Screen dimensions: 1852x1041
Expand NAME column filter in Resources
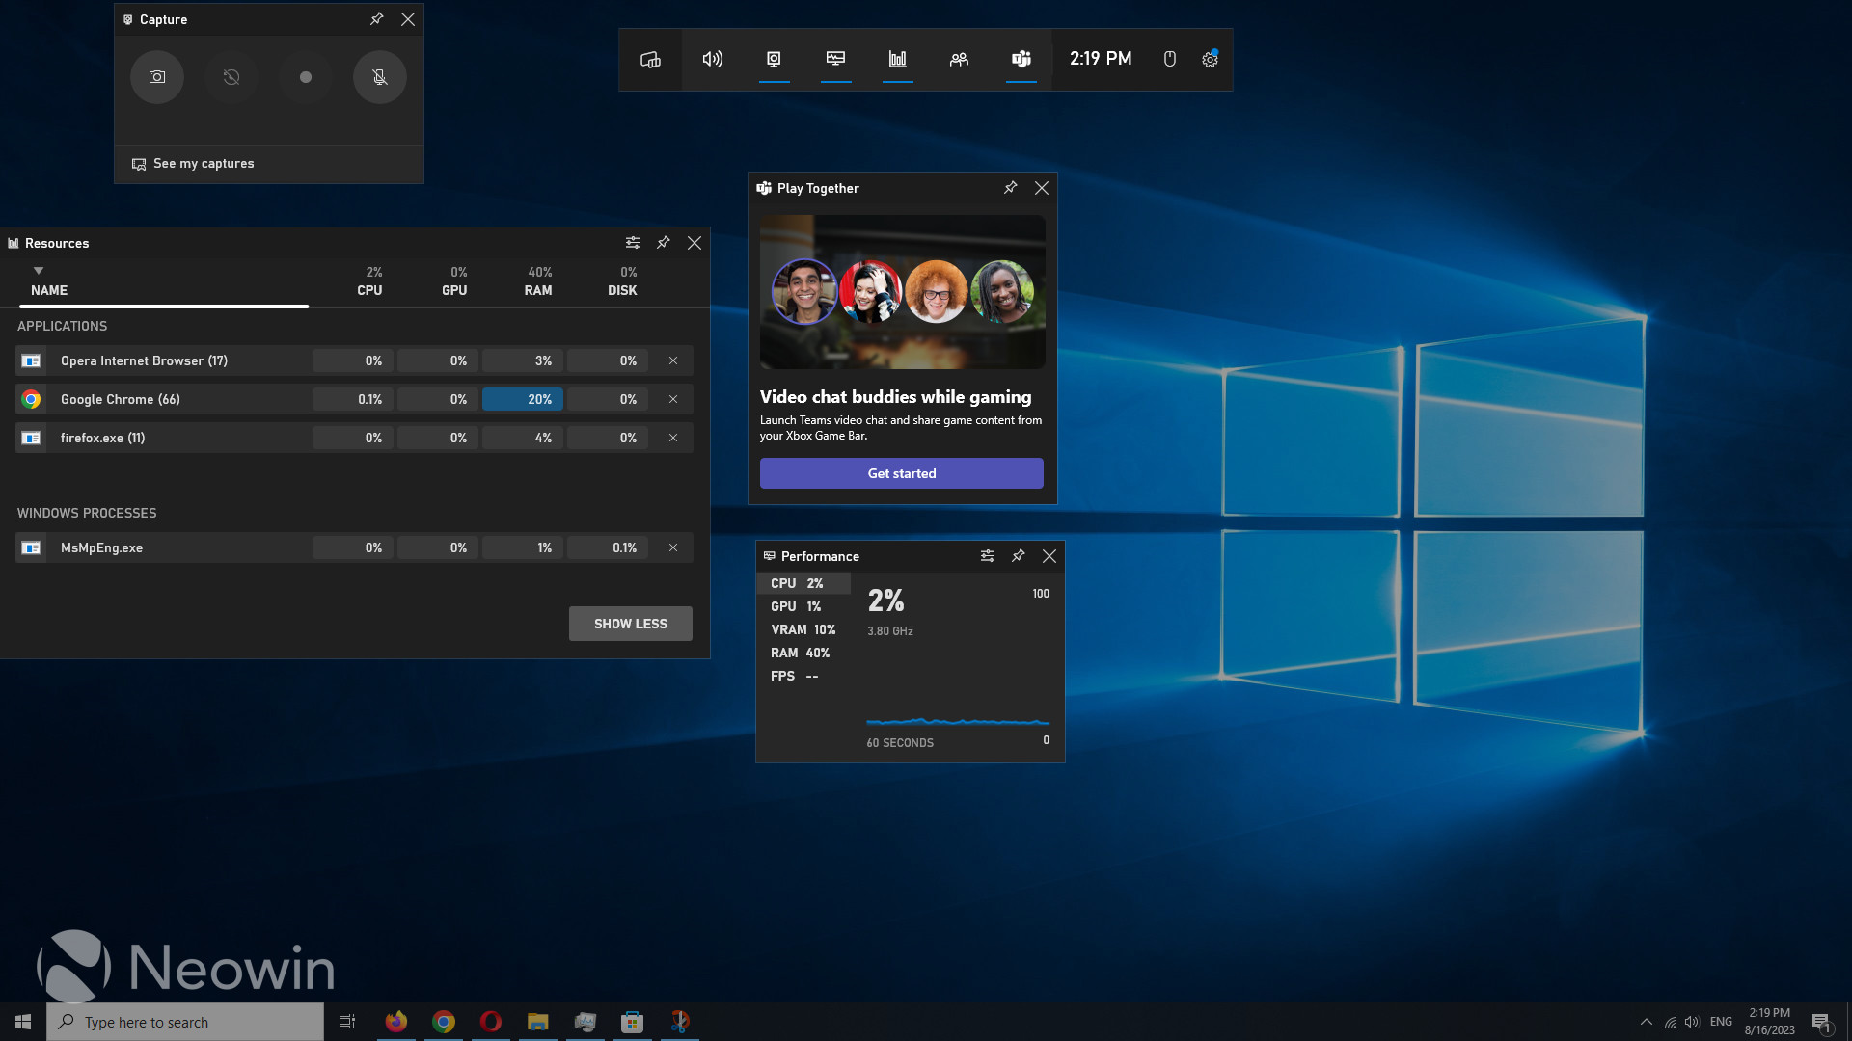coord(37,270)
